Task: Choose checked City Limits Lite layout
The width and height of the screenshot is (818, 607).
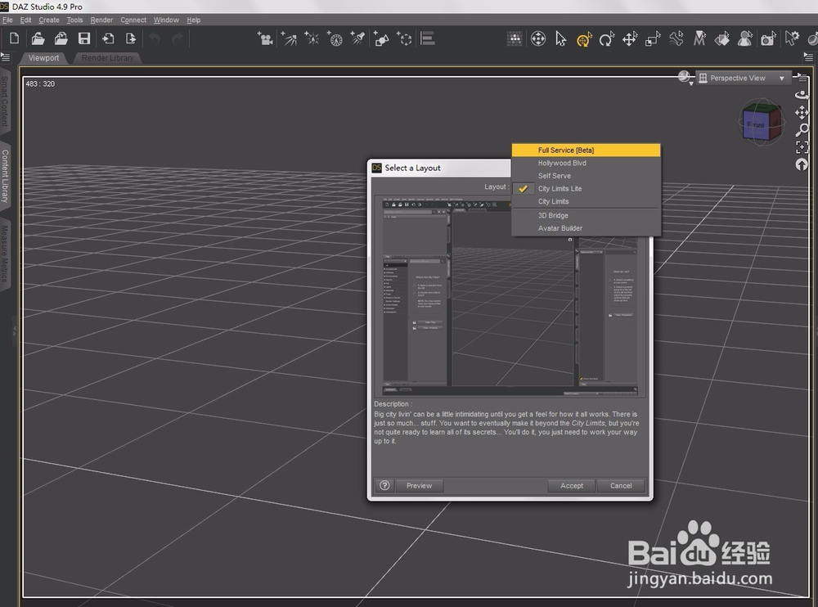Action: click(x=586, y=188)
